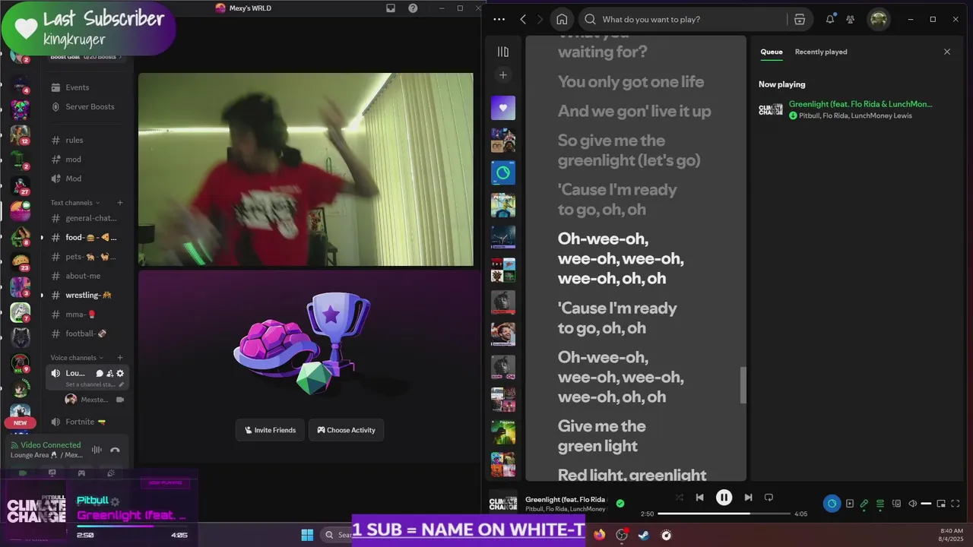Open Greenlight track title link in queue

[860, 103]
